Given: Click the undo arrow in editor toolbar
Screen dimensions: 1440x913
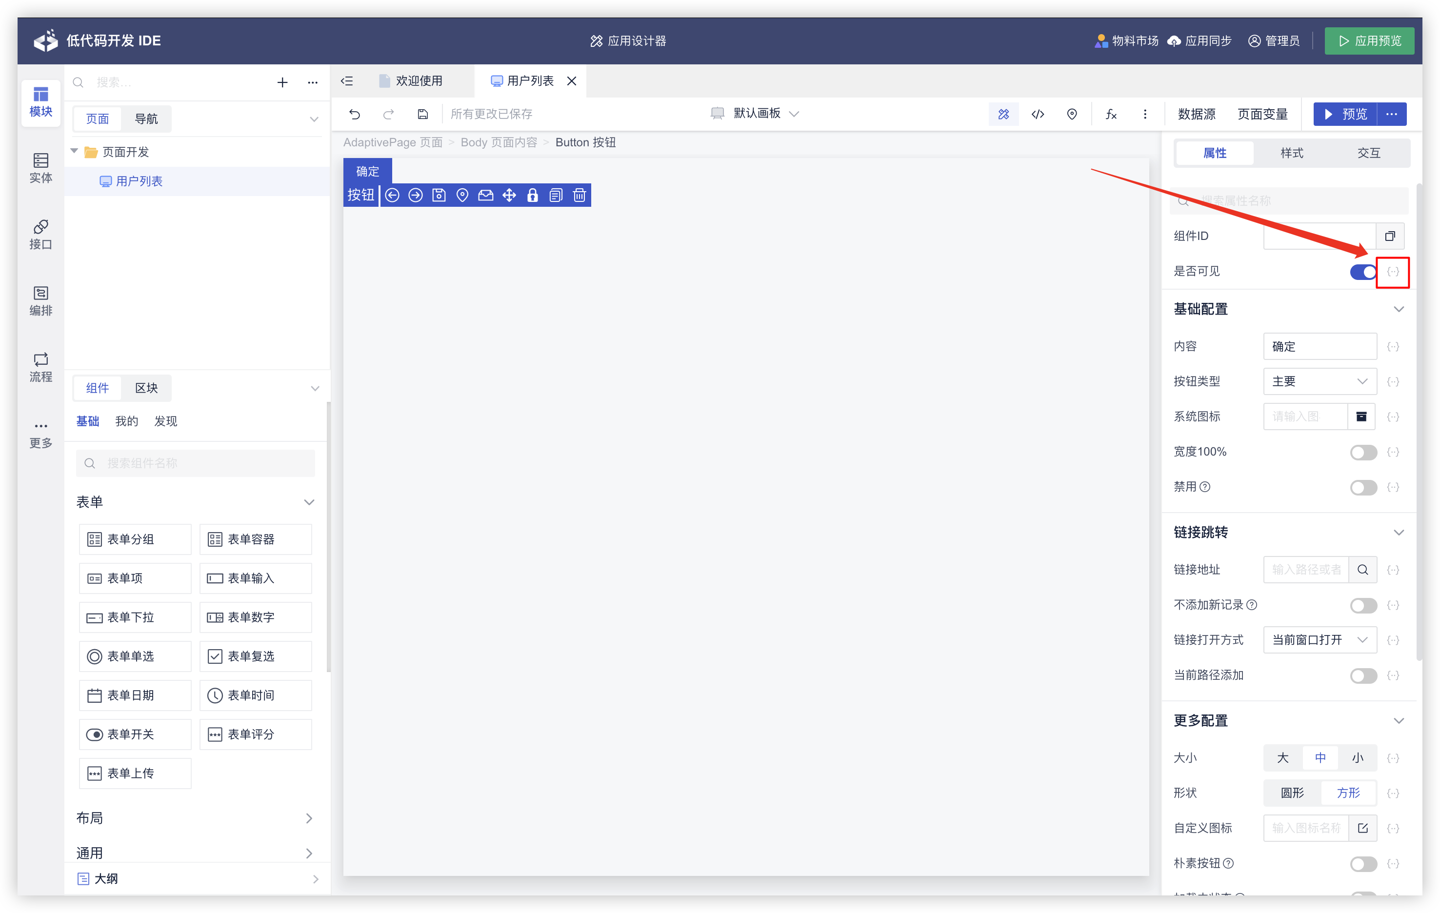Looking at the screenshot, I should click(x=355, y=114).
